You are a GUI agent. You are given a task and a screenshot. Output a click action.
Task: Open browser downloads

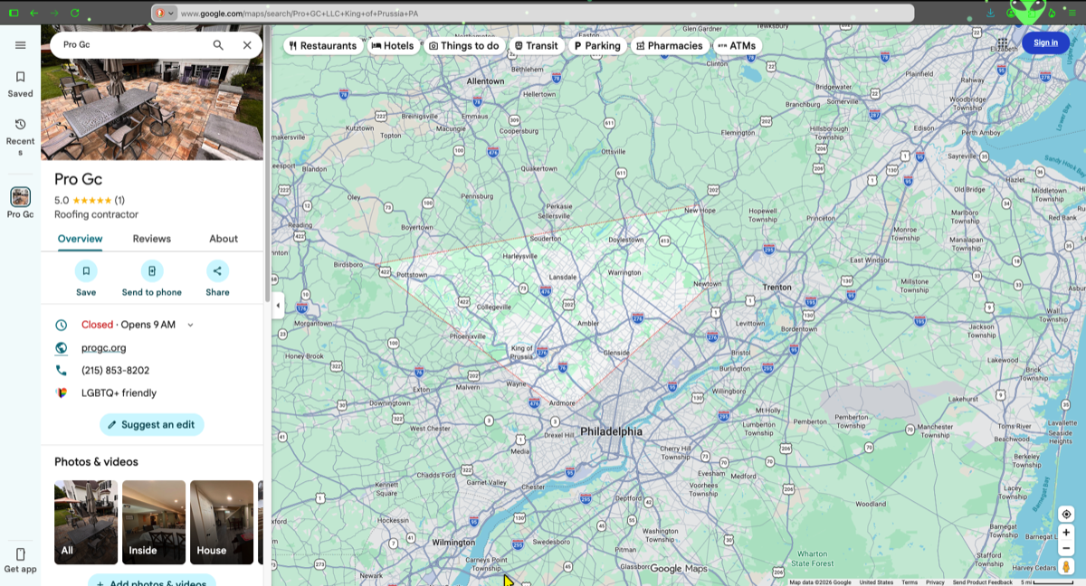click(990, 13)
